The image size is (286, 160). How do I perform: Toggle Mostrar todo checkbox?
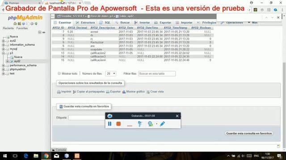[x=59, y=73]
